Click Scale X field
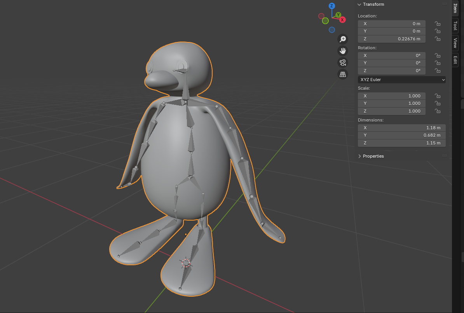The image size is (464, 313). point(391,96)
